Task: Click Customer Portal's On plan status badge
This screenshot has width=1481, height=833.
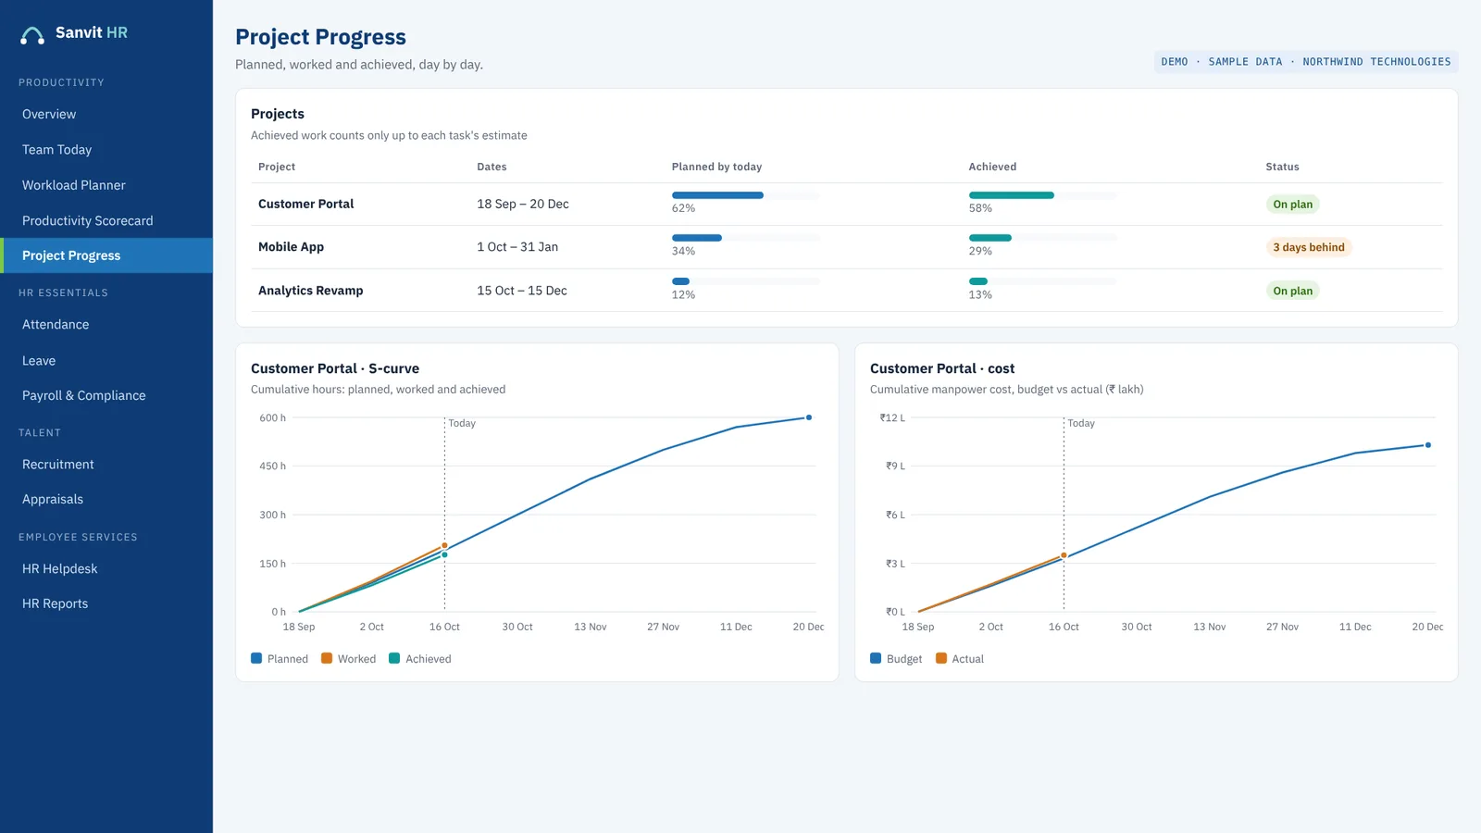Action: click(1292, 205)
